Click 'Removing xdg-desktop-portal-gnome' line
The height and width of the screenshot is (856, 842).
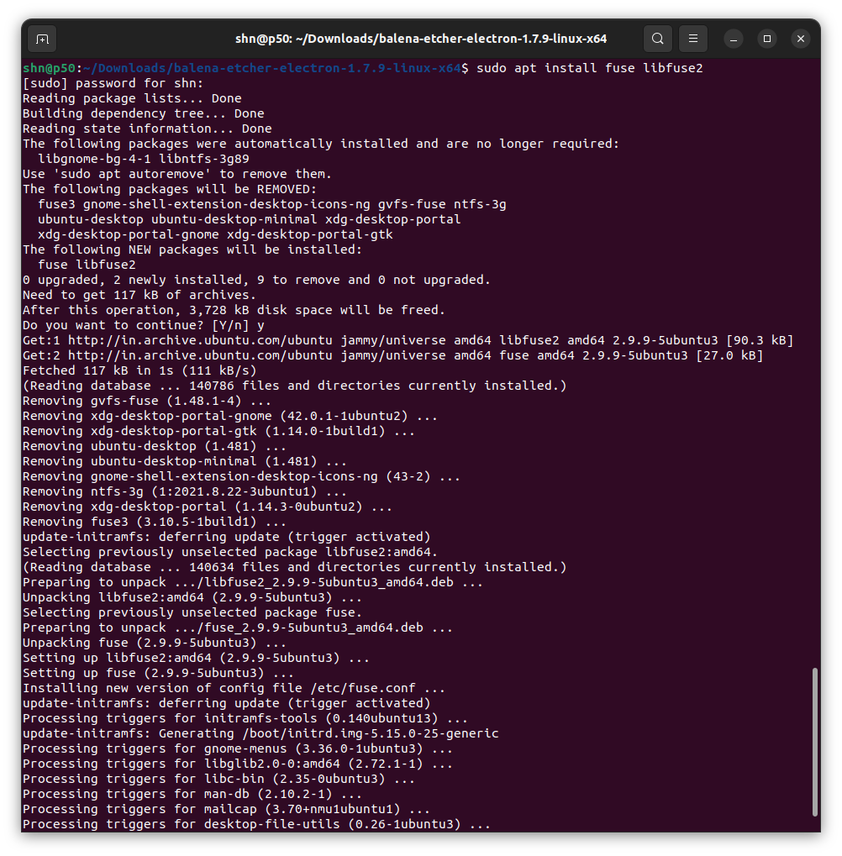click(x=230, y=416)
